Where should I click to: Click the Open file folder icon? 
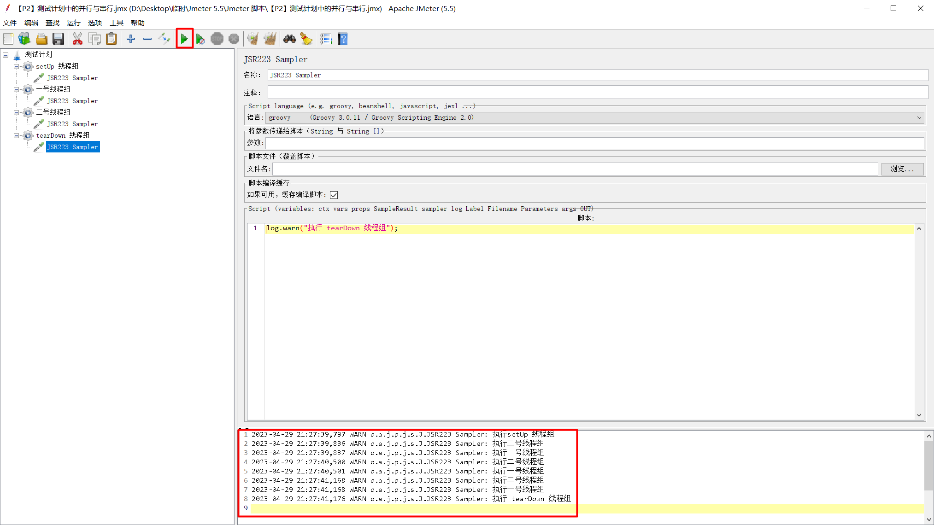coord(41,39)
